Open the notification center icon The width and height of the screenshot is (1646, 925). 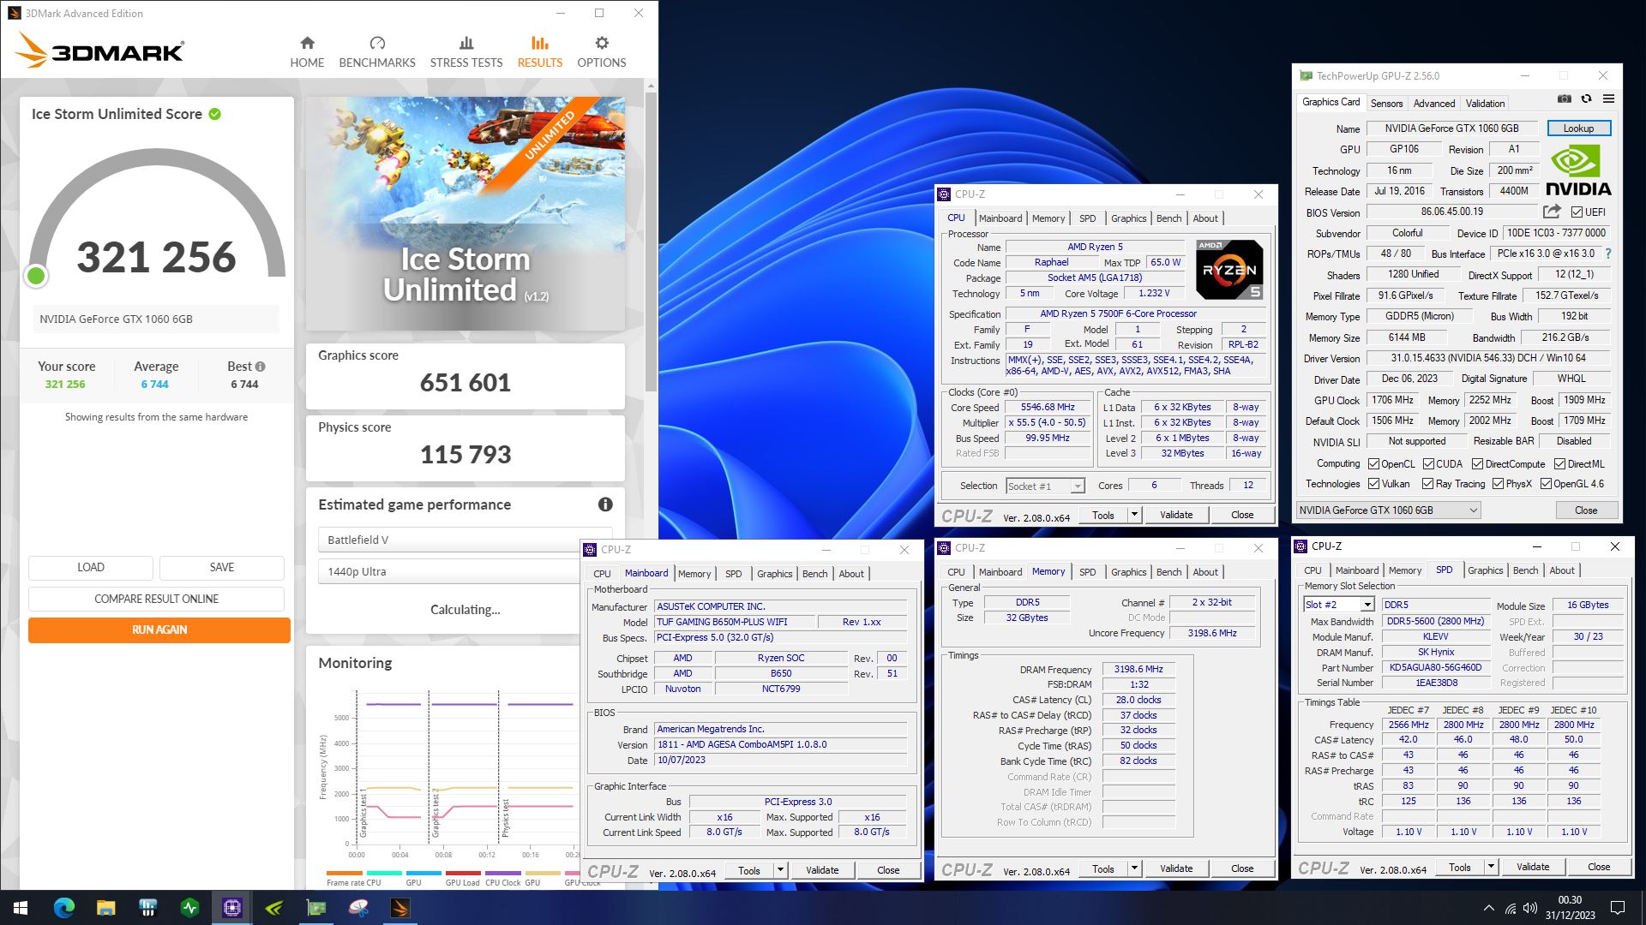(x=1618, y=908)
